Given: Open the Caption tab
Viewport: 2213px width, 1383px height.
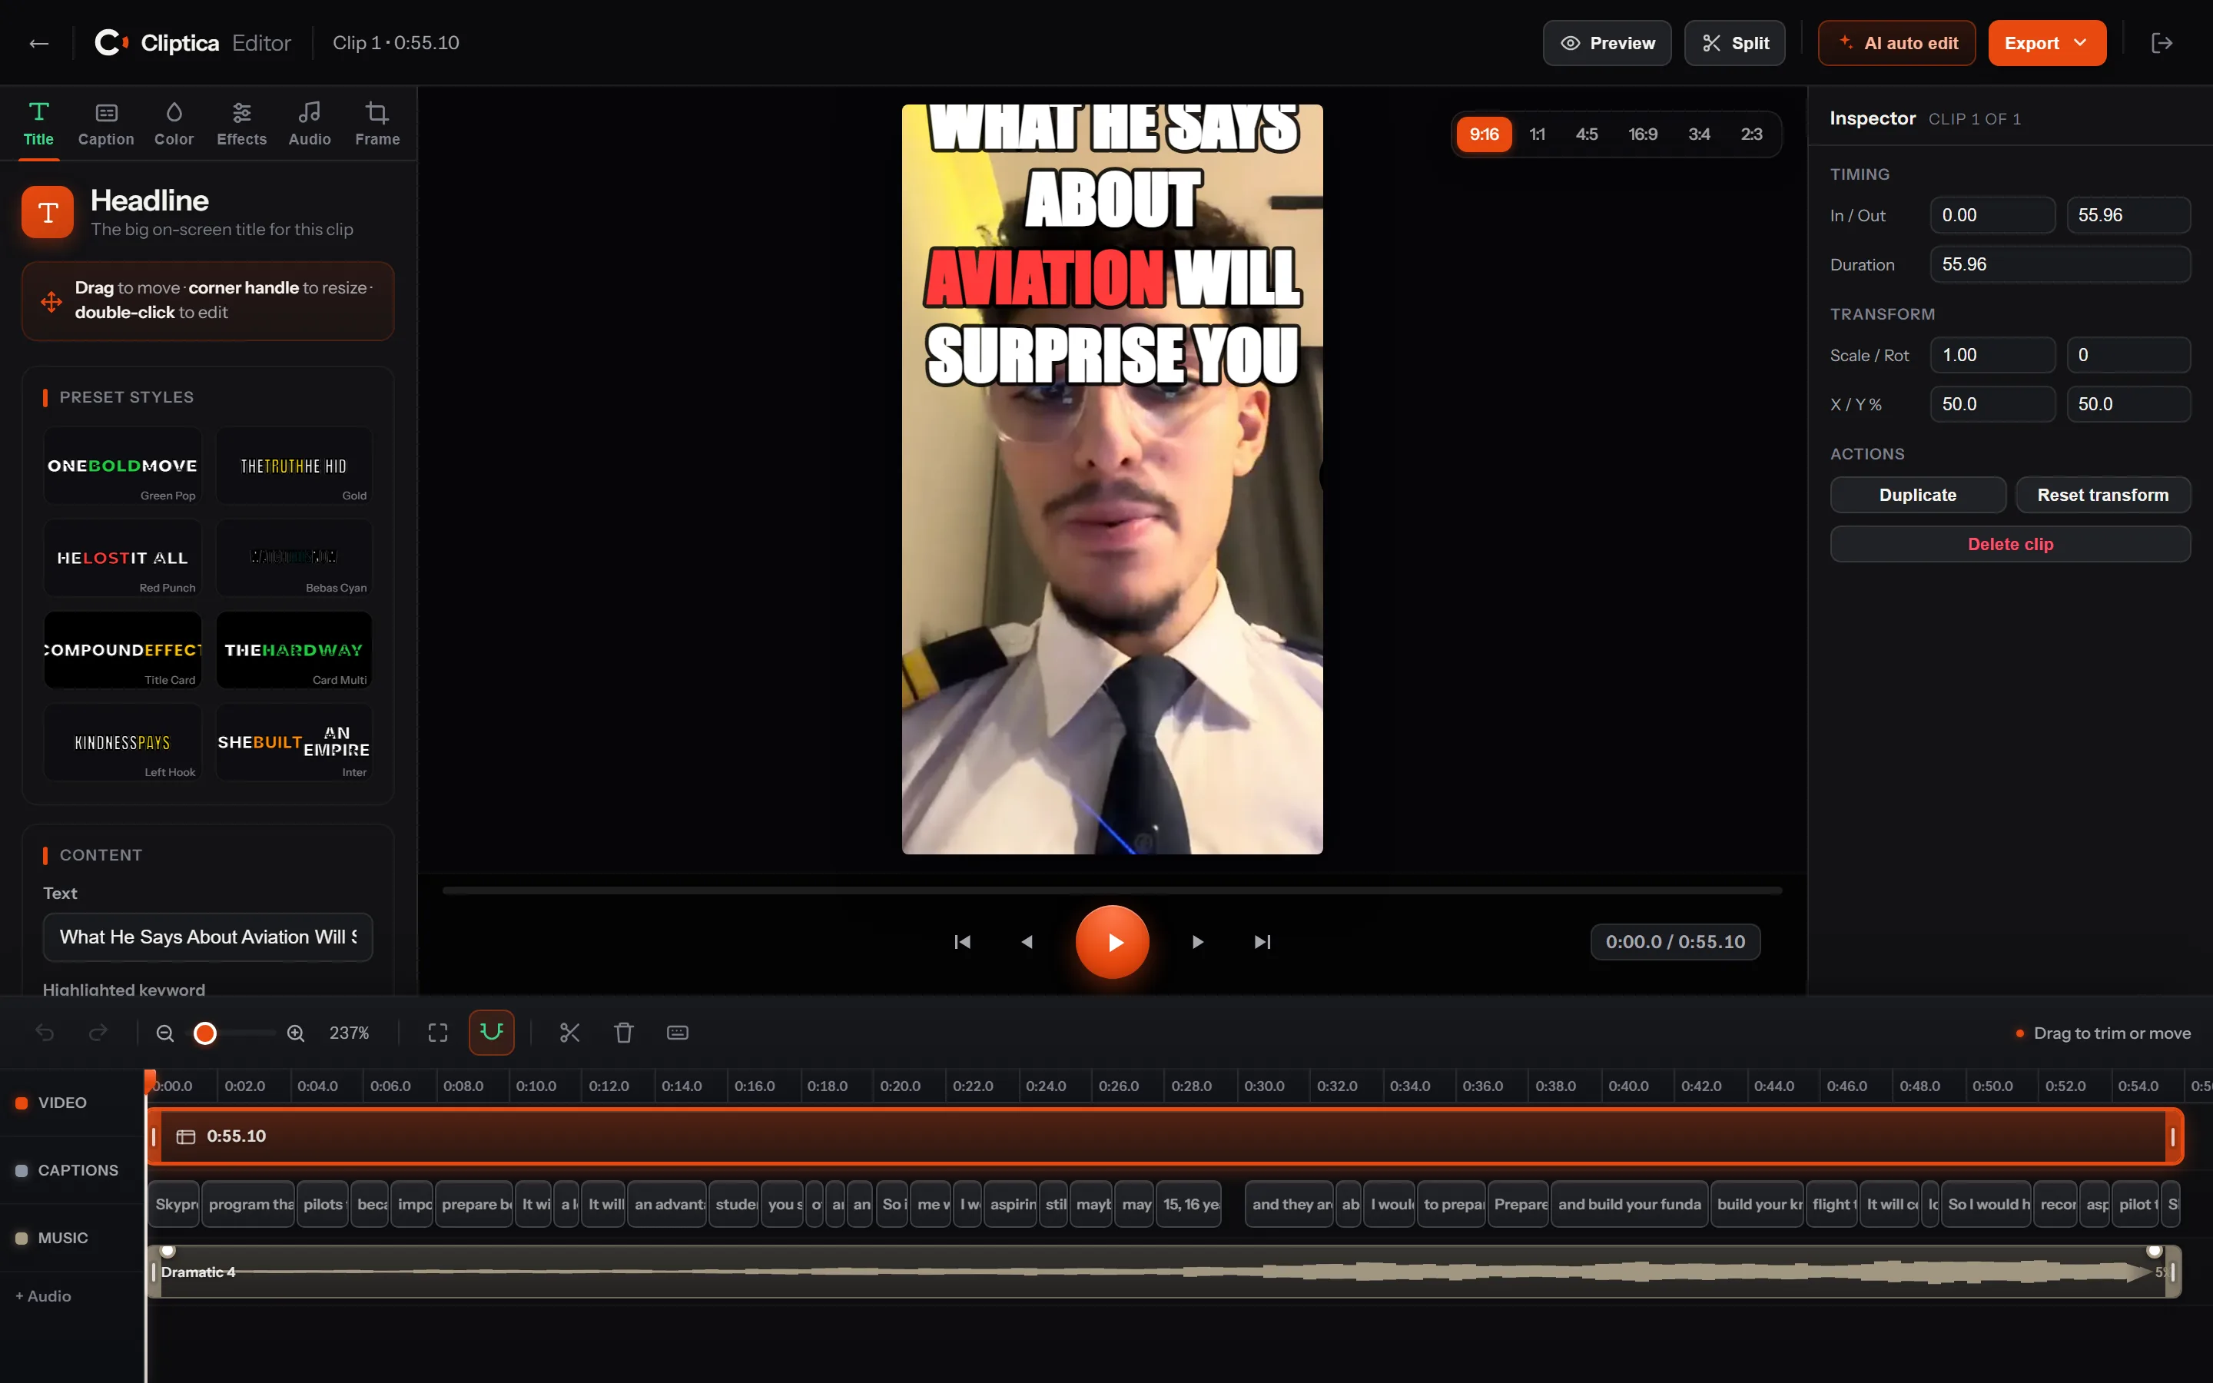Looking at the screenshot, I should [106, 124].
